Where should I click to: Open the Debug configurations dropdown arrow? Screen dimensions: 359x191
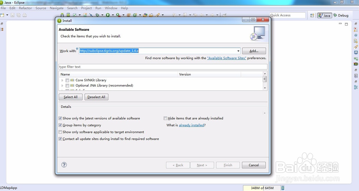pos(102,15)
